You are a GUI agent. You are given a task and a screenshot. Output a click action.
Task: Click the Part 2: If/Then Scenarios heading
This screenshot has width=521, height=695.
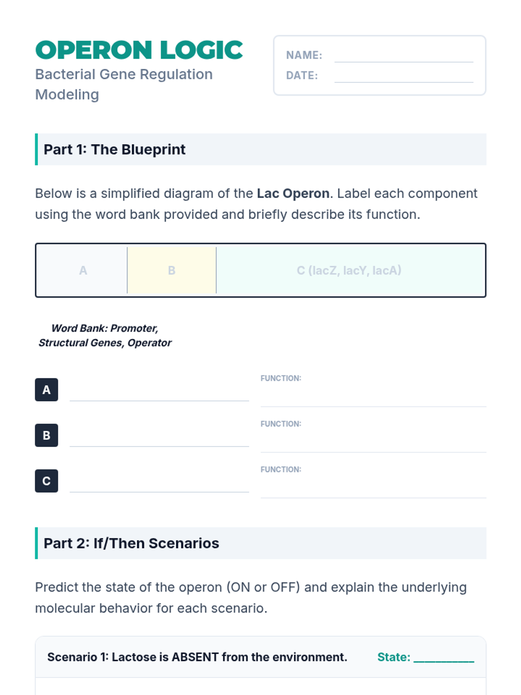(x=131, y=543)
